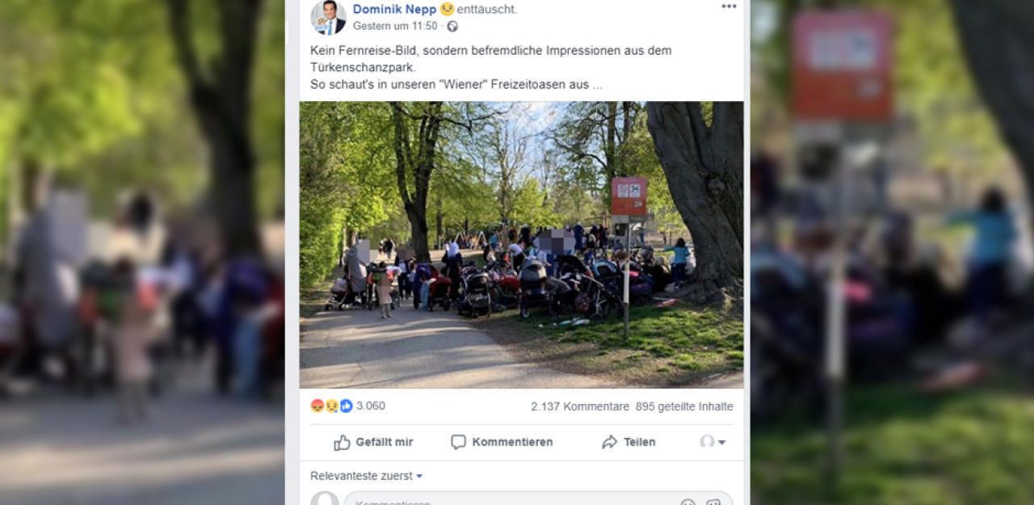Click the Teilen share button
Screen dimensions: 1034x505
coord(628,442)
